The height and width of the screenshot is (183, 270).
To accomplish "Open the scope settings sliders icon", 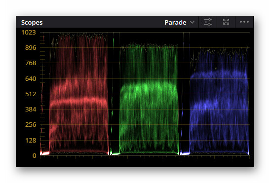I will point(208,22).
